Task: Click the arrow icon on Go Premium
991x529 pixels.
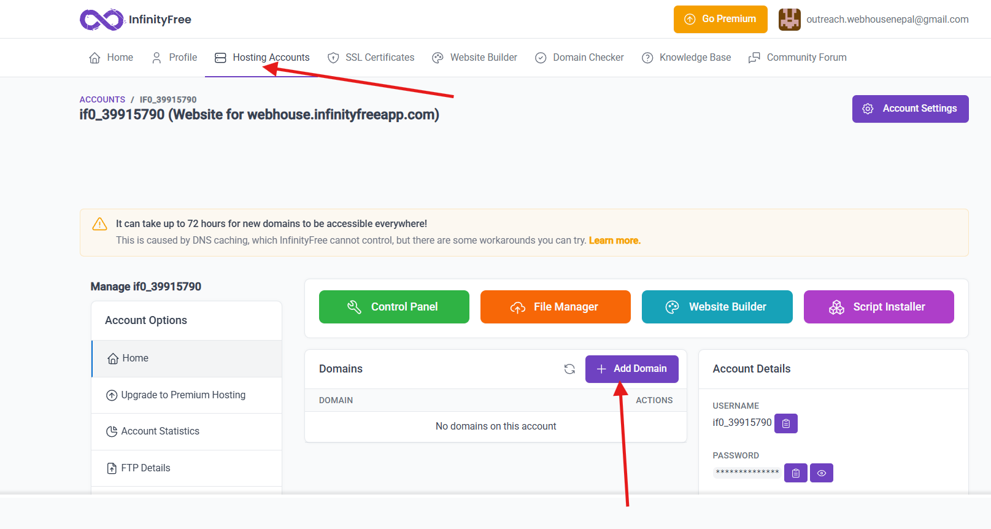Action: (690, 19)
